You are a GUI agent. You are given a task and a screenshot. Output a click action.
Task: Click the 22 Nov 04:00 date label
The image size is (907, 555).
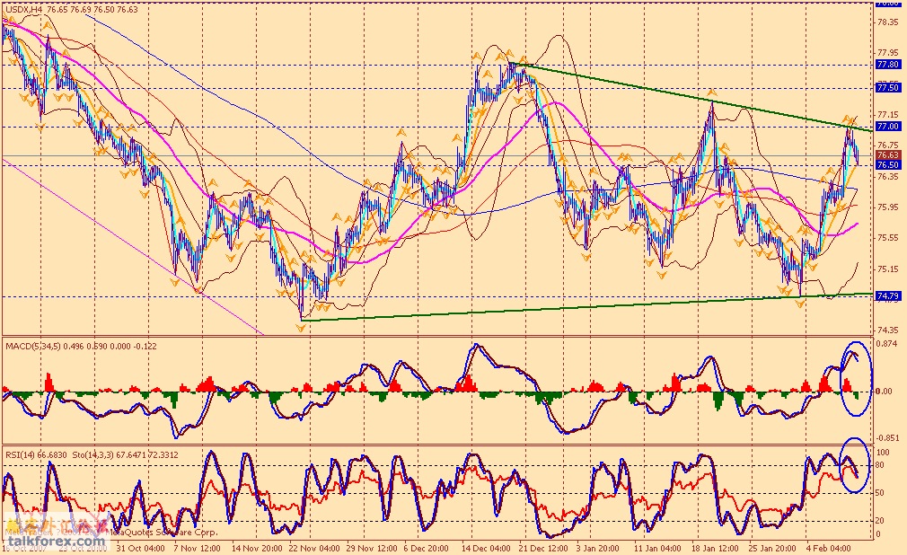[314, 548]
